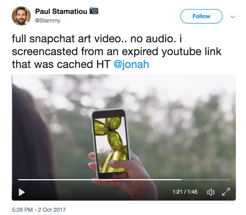
Task: Open the Paul Stamatiou display name
Action: coord(61,11)
